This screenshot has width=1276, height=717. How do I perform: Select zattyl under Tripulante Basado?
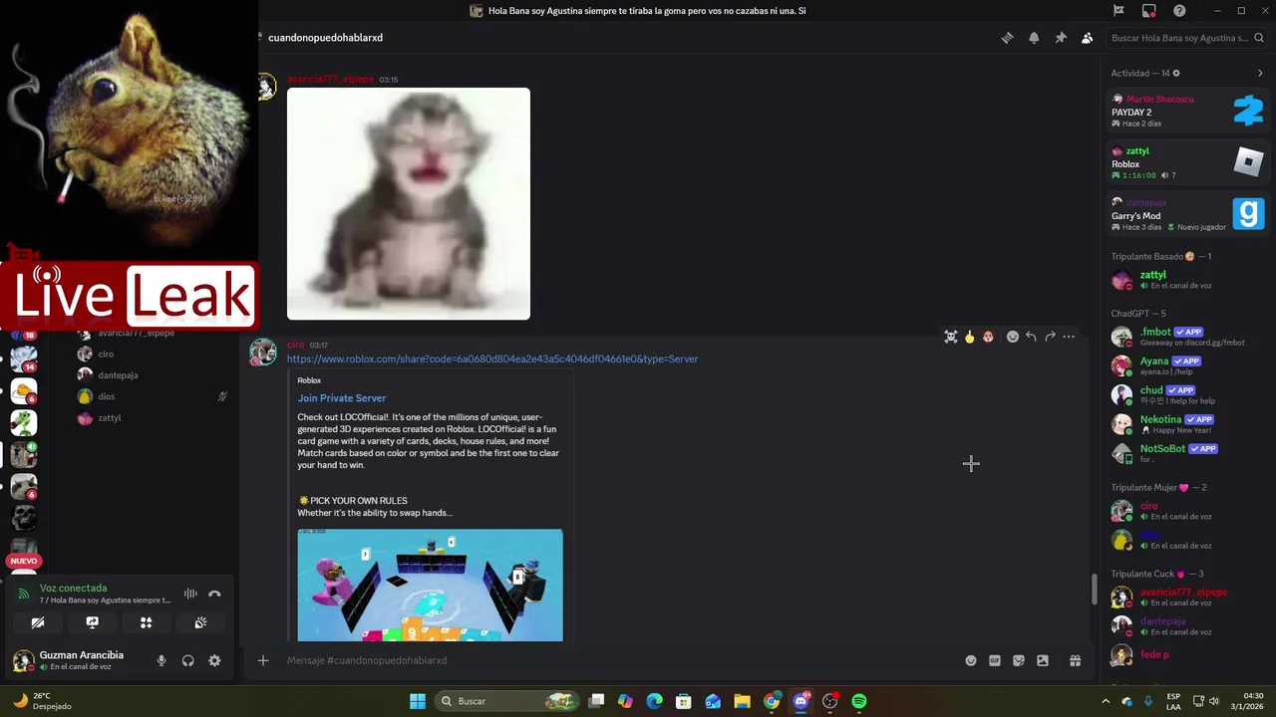1187,279
